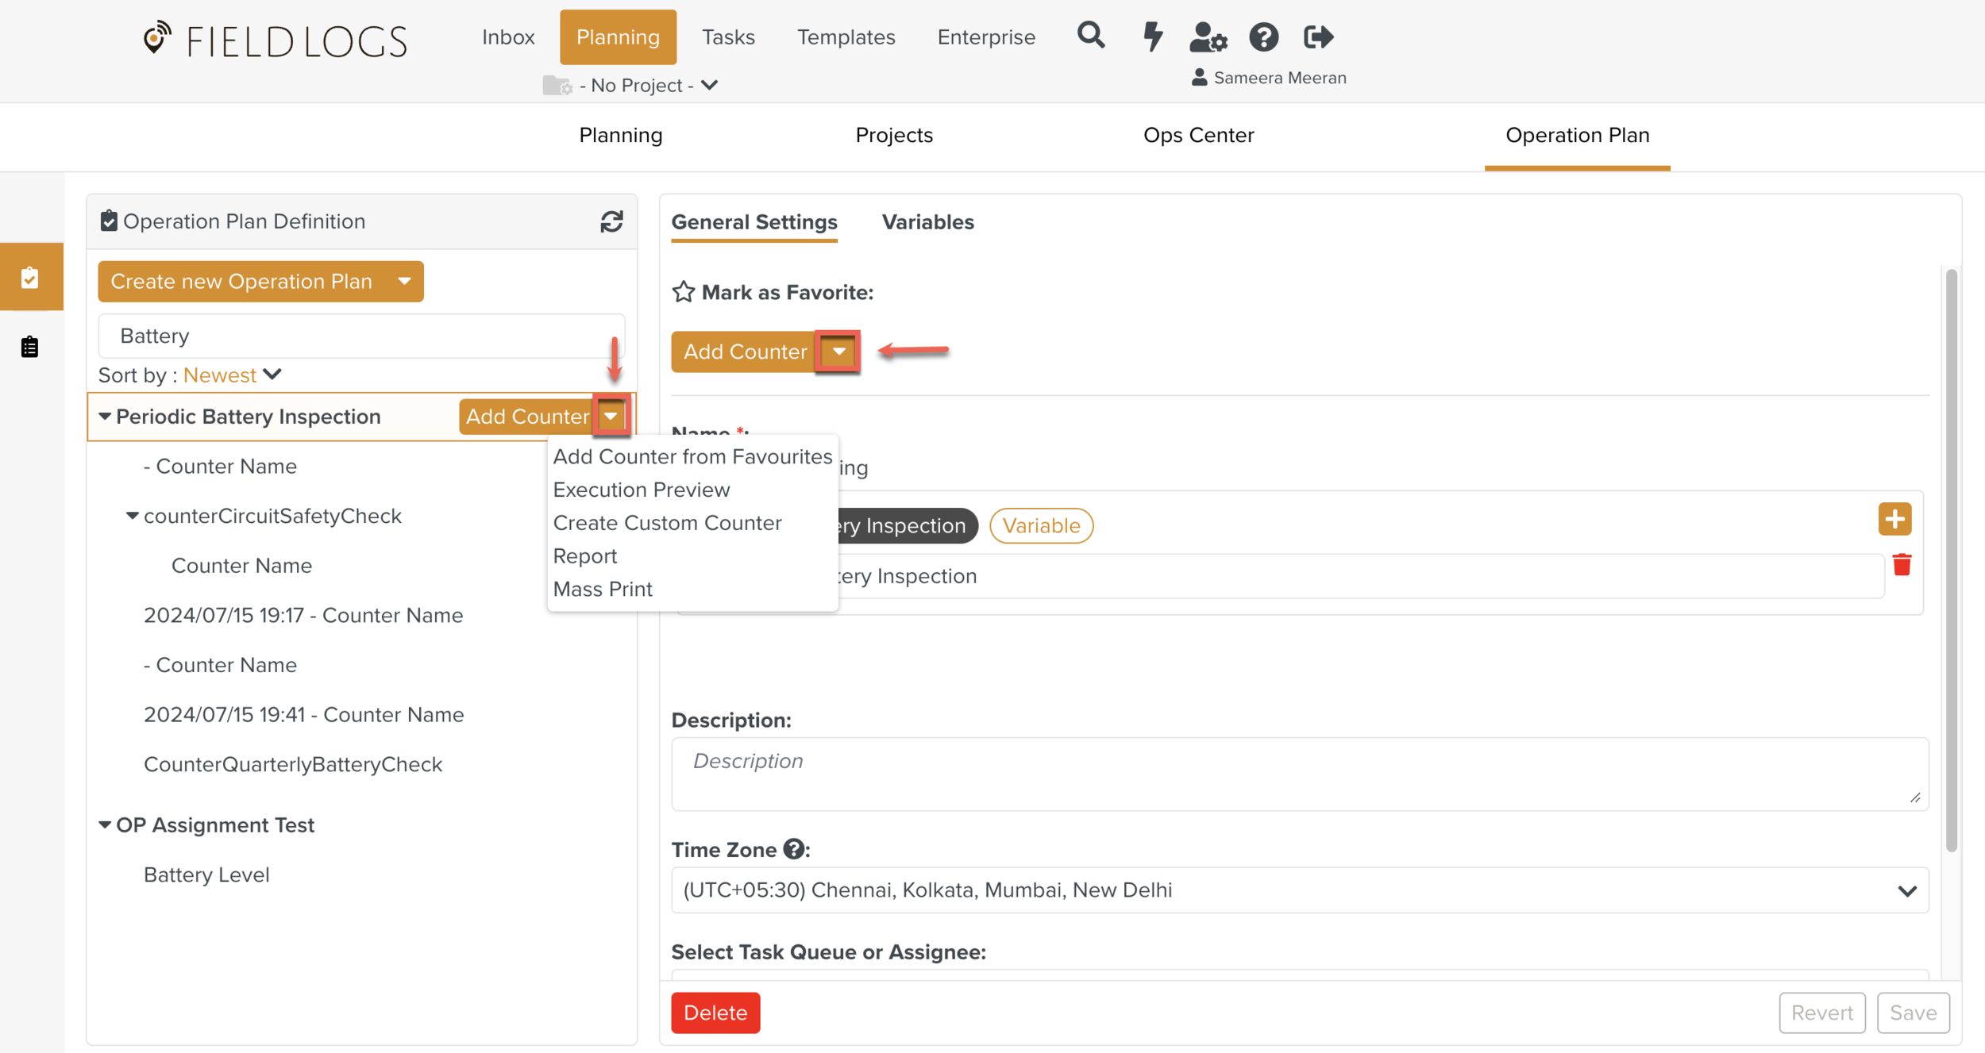Click the logout arrow icon
Image resolution: width=1985 pixels, height=1053 pixels.
(x=1318, y=37)
